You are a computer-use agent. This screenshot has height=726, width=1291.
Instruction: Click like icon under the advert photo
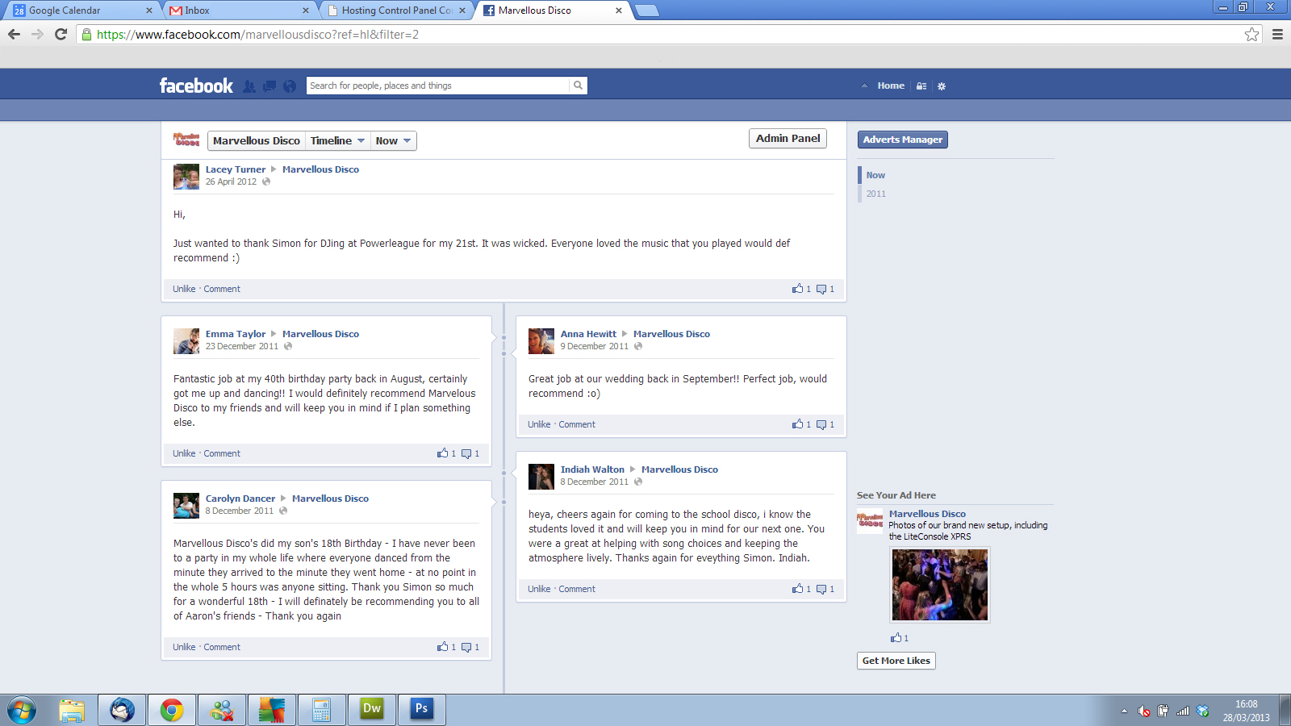[x=896, y=638]
